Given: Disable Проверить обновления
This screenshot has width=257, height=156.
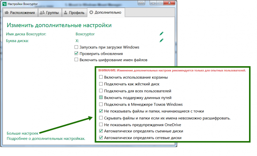Looking at the screenshot, I should coord(76,53).
